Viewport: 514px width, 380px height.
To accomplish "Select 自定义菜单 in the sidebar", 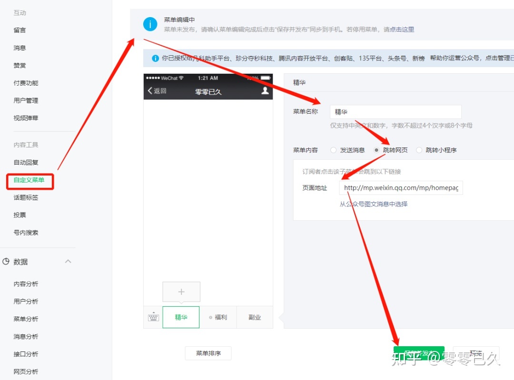I will pos(29,180).
